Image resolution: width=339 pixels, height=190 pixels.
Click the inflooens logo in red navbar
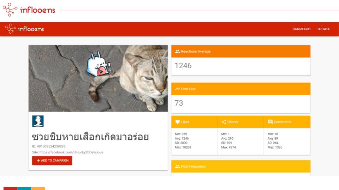[25, 29]
